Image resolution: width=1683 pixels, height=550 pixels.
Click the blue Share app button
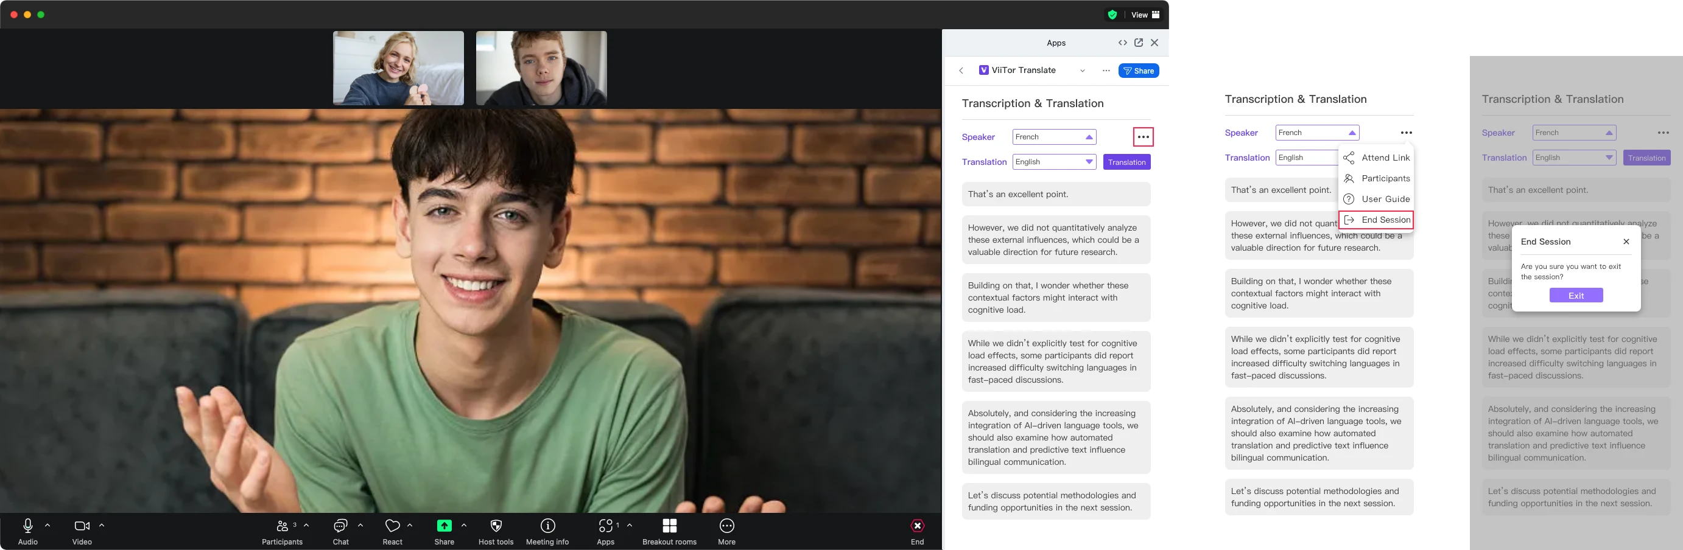pyautogui.click(x=1139, y=71)
